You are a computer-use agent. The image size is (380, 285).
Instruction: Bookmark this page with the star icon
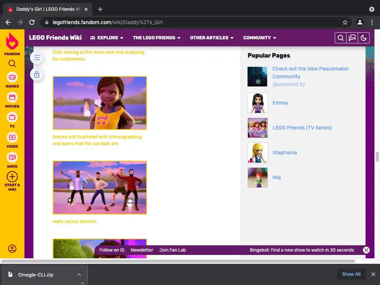click(345, 22)
